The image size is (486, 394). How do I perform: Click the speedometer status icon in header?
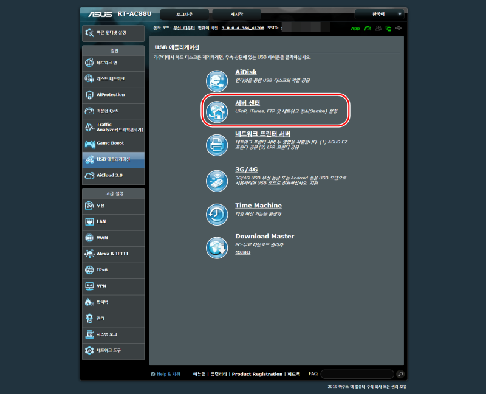point(368,28)
